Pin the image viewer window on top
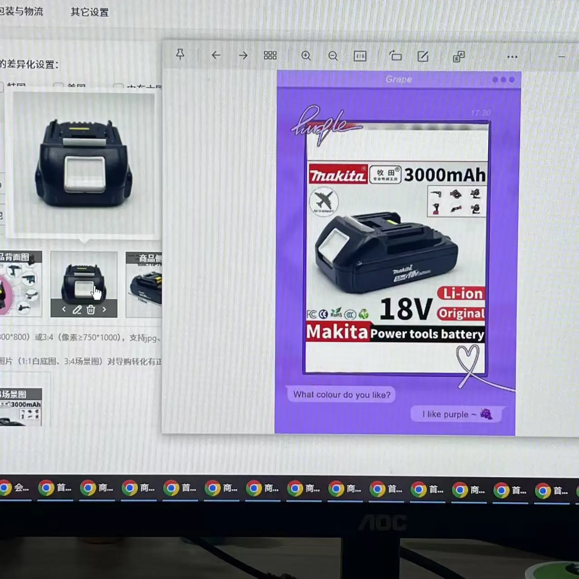Viewport: 579px width, 579px height. click(x=180, y=54)
